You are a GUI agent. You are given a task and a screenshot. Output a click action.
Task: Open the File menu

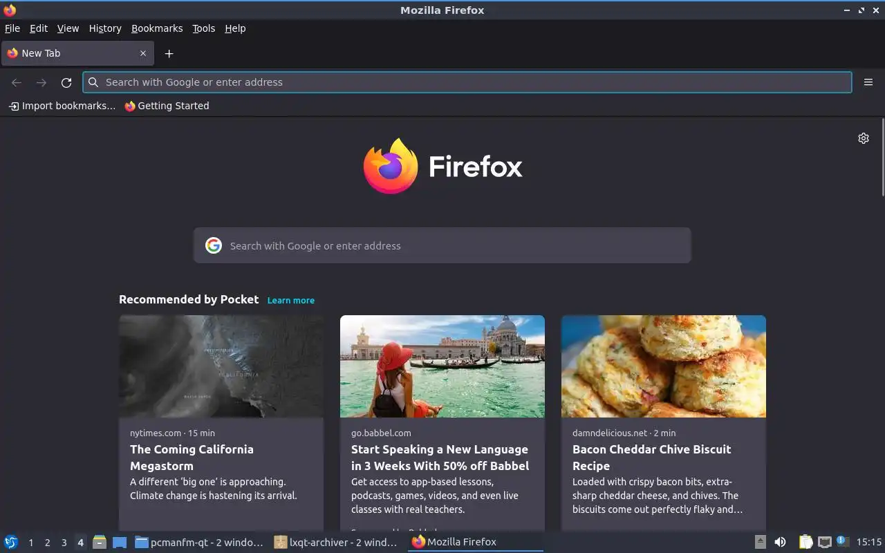coord(12,28)
